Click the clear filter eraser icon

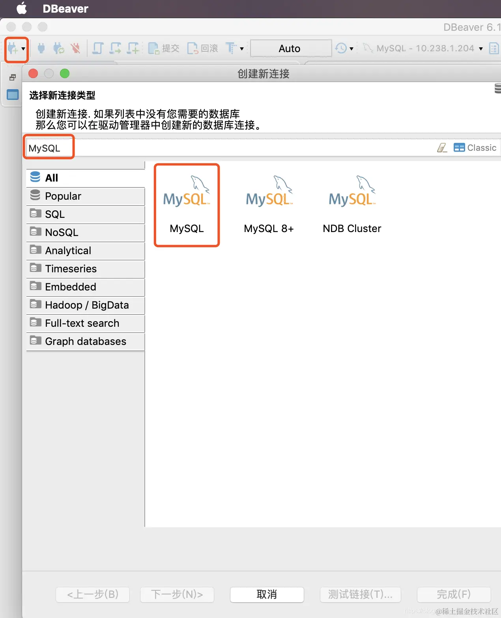coord(442,148)
